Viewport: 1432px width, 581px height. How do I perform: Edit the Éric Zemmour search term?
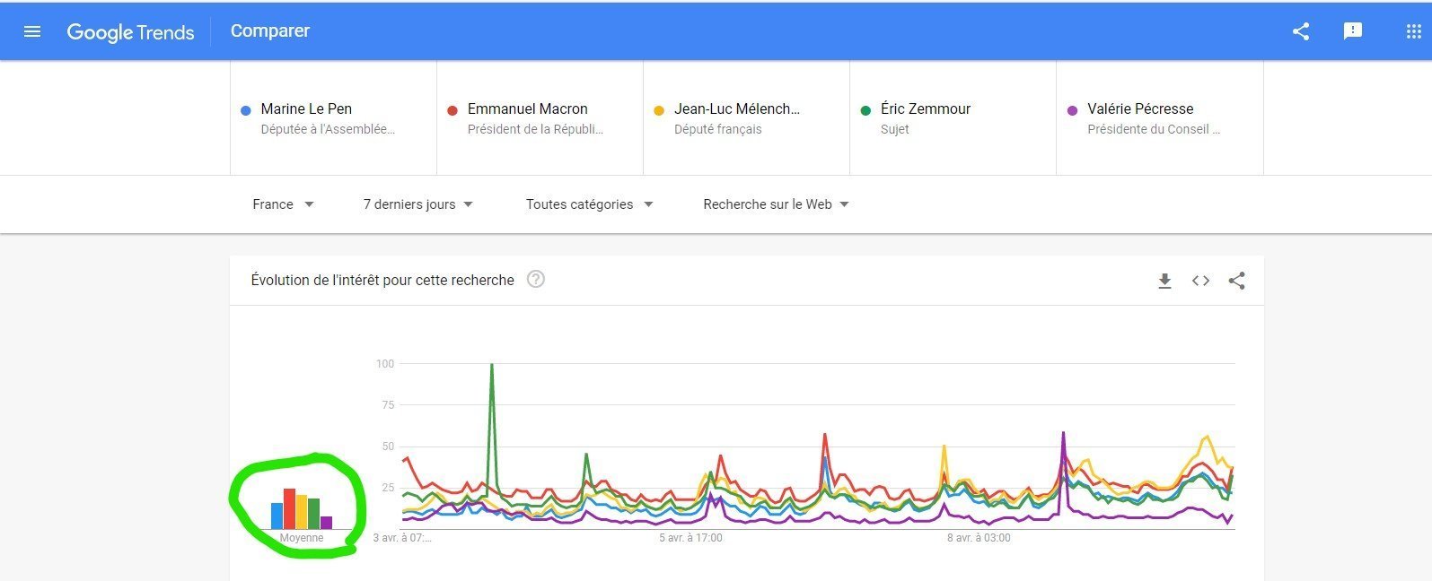926,109
